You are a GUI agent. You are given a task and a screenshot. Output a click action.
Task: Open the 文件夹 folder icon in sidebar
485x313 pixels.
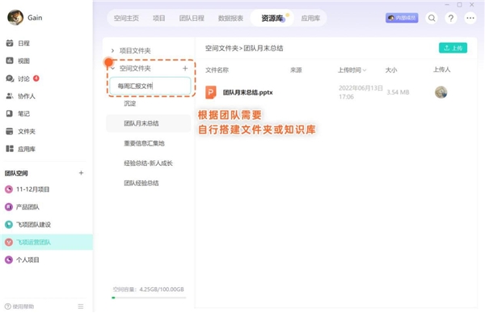[10, 131]
